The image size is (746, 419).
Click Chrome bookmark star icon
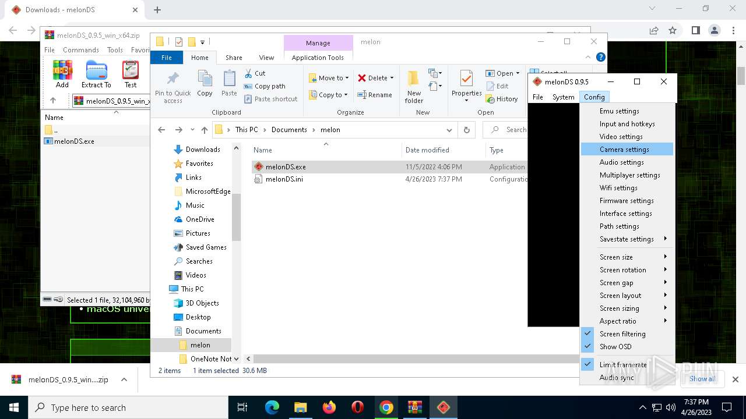point(673,30)
